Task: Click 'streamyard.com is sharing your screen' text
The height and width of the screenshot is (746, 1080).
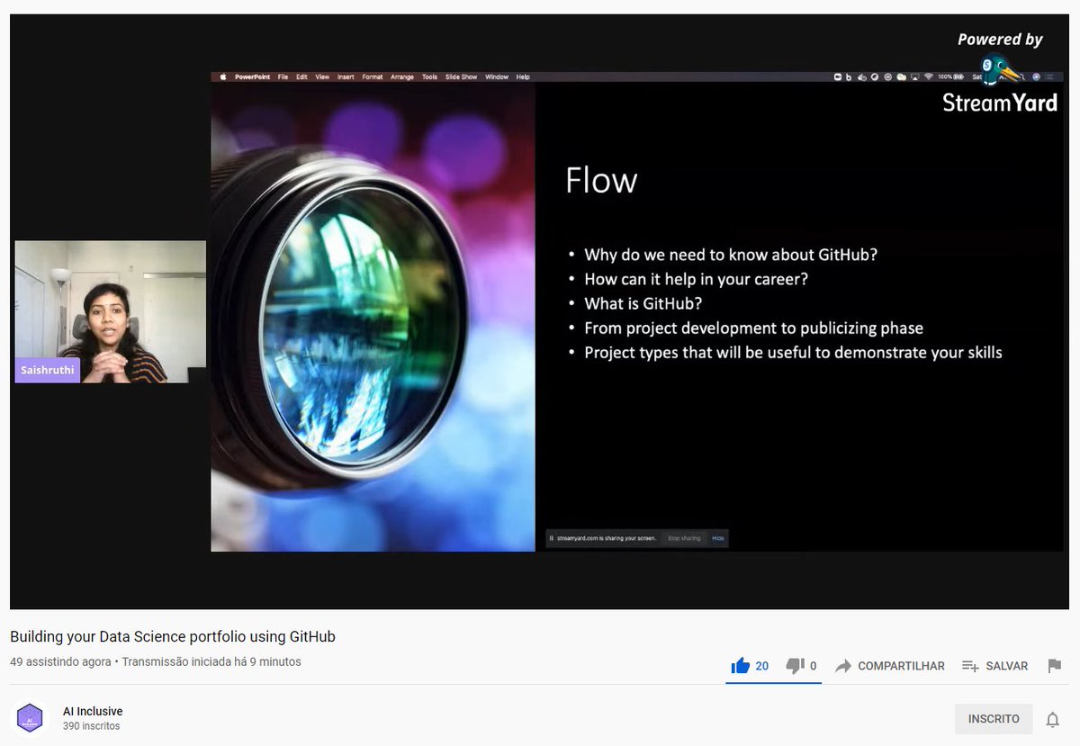Action: click(x=607, y=538)
